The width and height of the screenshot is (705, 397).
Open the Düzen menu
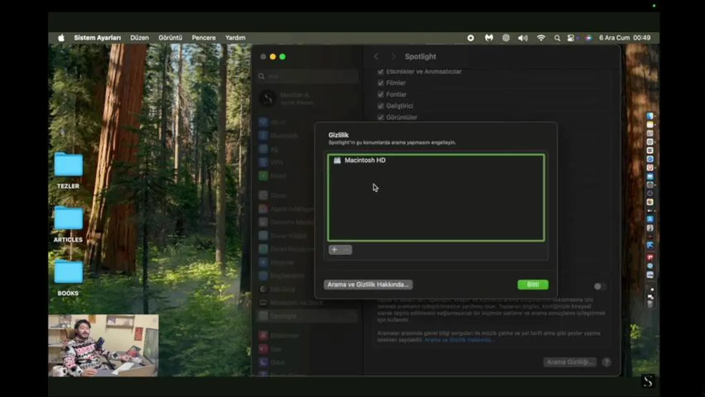[140, 38]
